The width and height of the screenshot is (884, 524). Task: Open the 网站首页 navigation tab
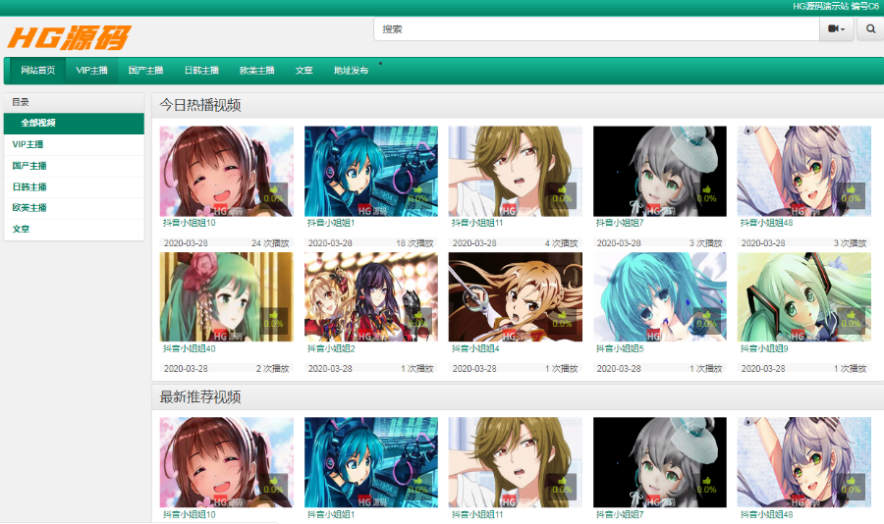click(37, 71)
